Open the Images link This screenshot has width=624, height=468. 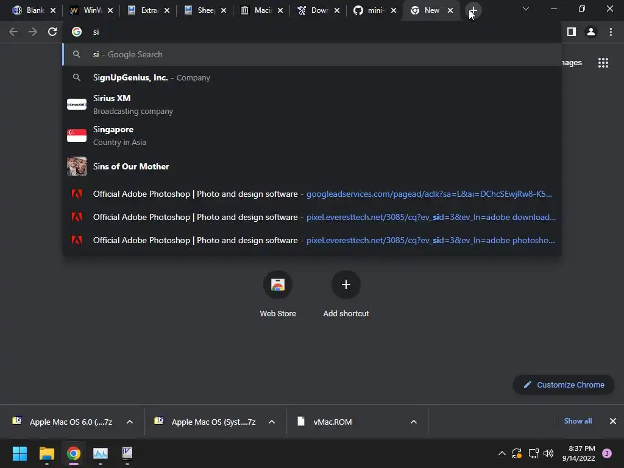(x=572, y=63)
